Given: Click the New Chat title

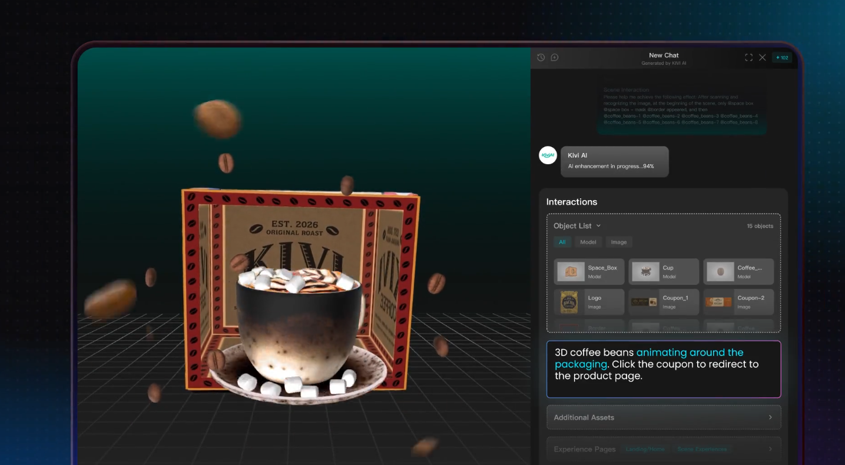Looking at the screenshot, I should coord(664,55).
